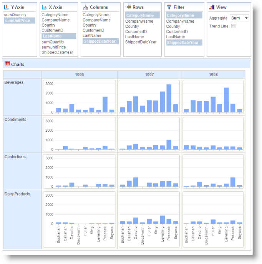This screenshot has width=262, height=264.
Task: Select CategoryName in Rows list
Action: point(143,15)
